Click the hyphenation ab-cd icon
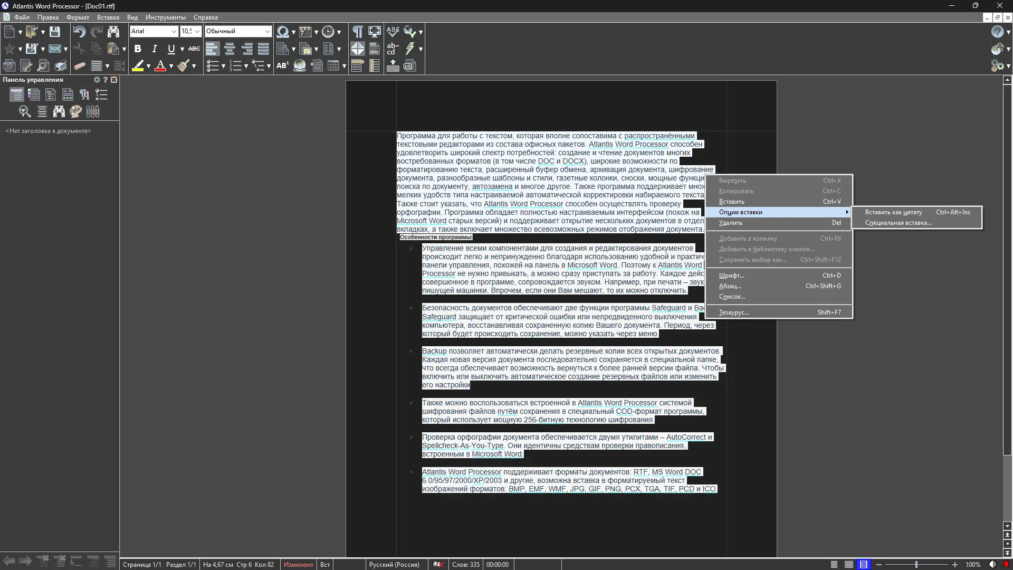 (x=393, y=49)
